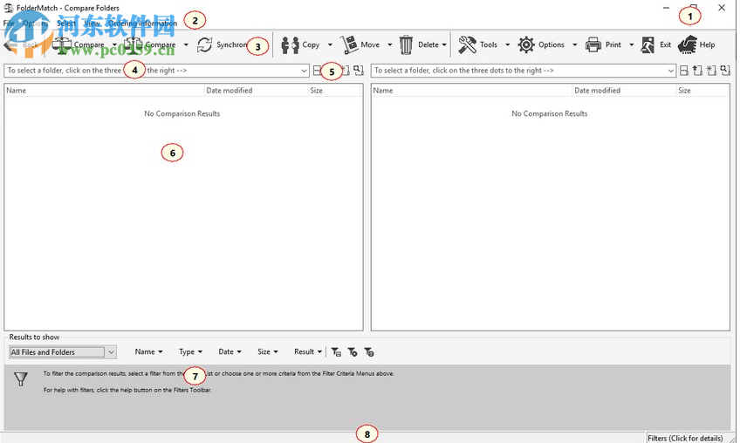Click the Tools toolbar label

tap(489, 44)
